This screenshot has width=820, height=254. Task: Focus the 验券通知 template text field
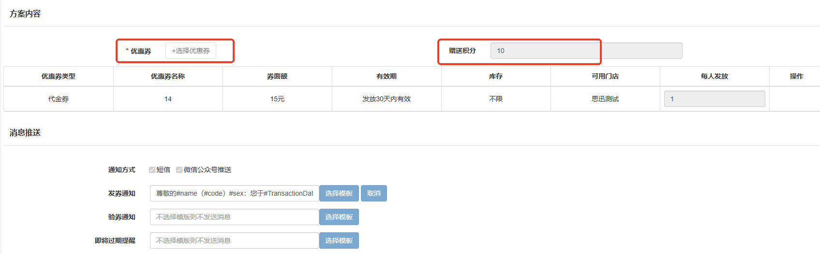pyautogui.click(x=235, y=217)
